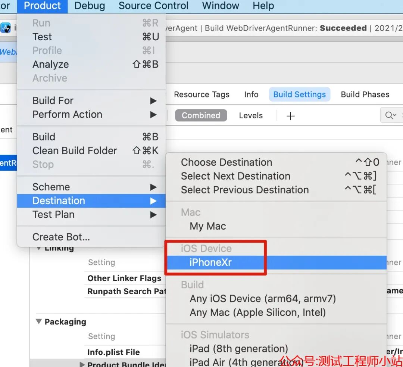Choose Any Mac (Apple Silicon, Intel)
Viewport: 403px width, 367px height.
pos(276,313)
